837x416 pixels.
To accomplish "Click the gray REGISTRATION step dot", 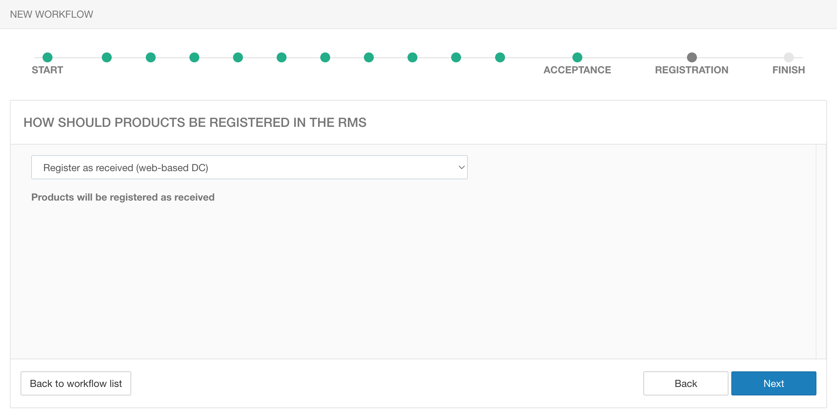I will point(692,57).
